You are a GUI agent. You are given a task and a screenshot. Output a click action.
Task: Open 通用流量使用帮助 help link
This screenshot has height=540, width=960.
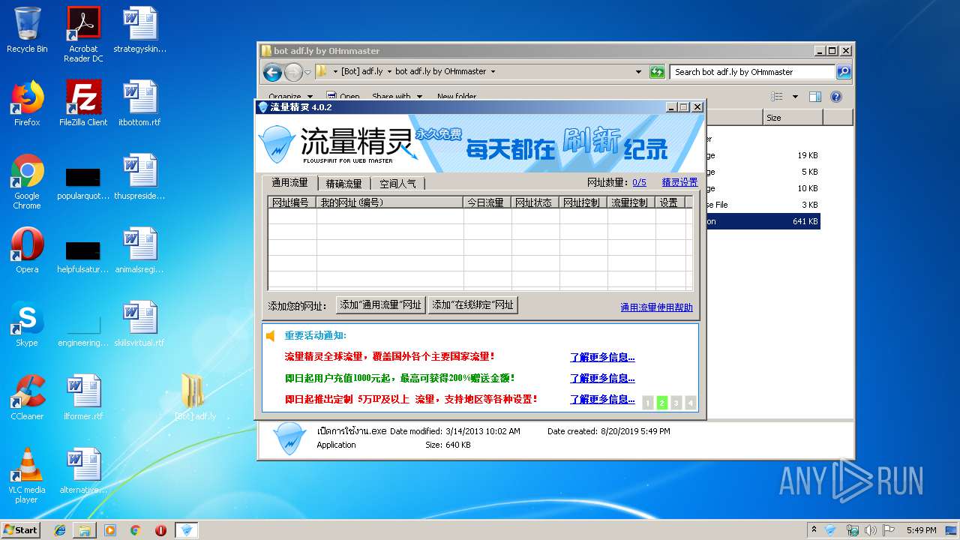[656, 307]
